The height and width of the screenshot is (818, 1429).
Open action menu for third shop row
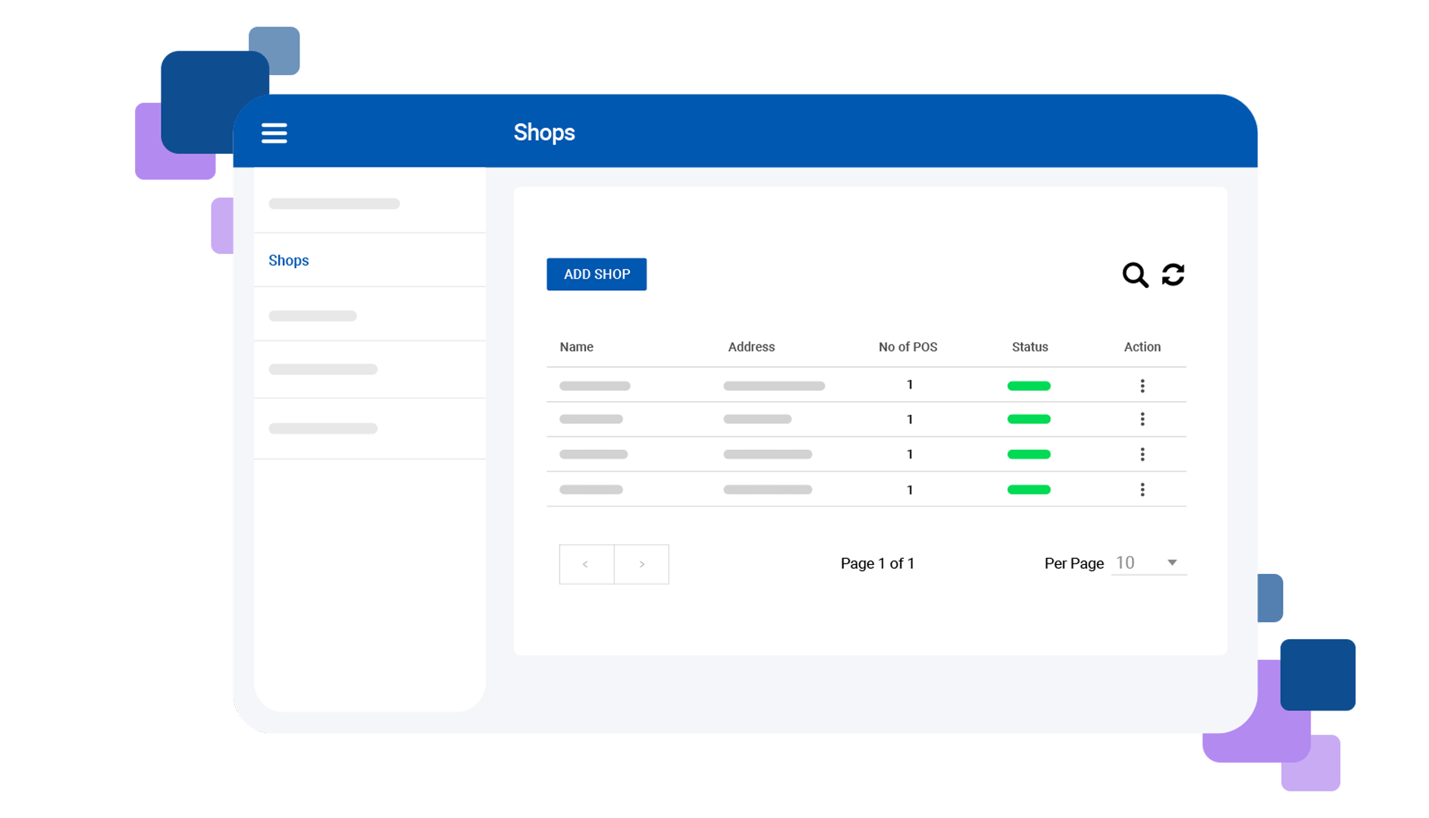tap(1142, 454)
